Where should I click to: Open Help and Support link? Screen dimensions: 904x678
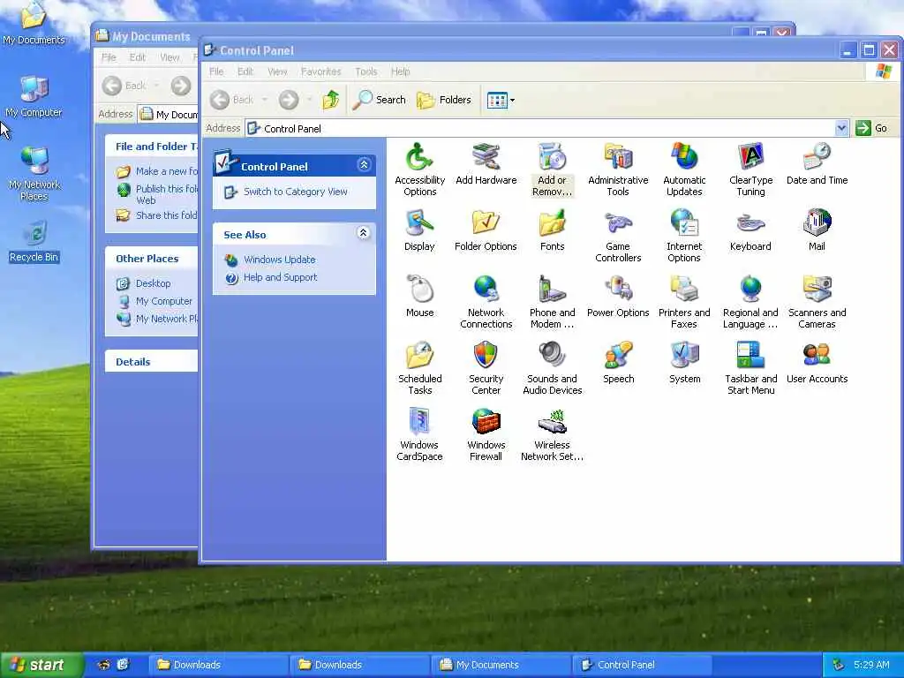280,277
